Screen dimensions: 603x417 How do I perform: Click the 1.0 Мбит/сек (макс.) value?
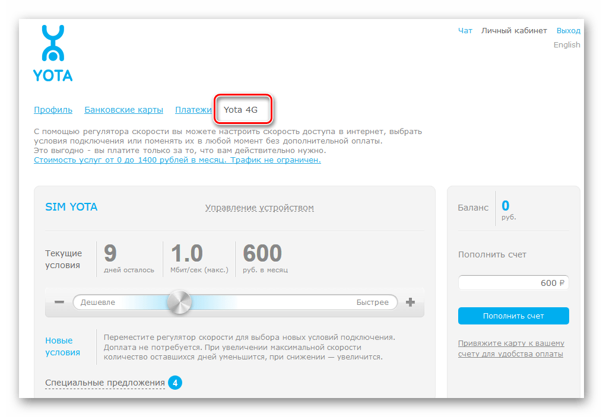pyautogui.click(x=199, y=258)
